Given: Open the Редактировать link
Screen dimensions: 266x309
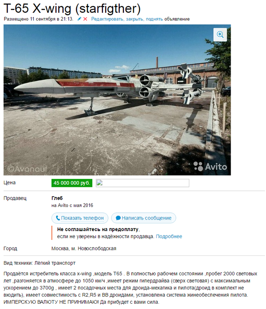Looking at the screenshot, I should 108,19.
